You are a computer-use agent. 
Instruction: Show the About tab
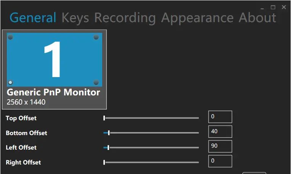click(257, 18)
